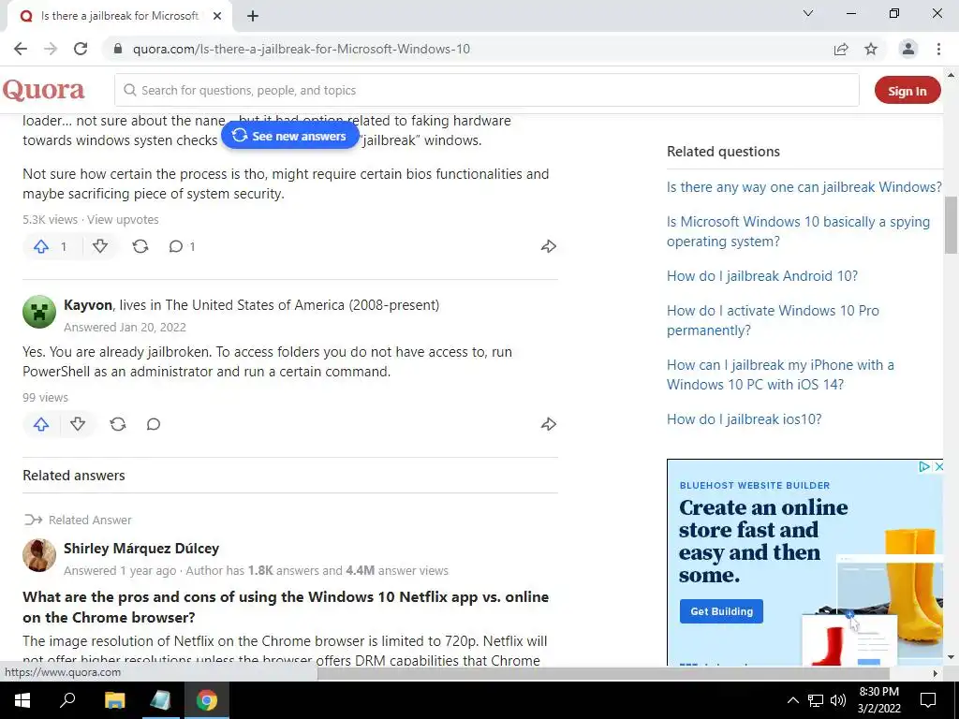Close the Bluehost ad with the X
The width and height of the screenshot is (959, 719).
coord(938,466)
